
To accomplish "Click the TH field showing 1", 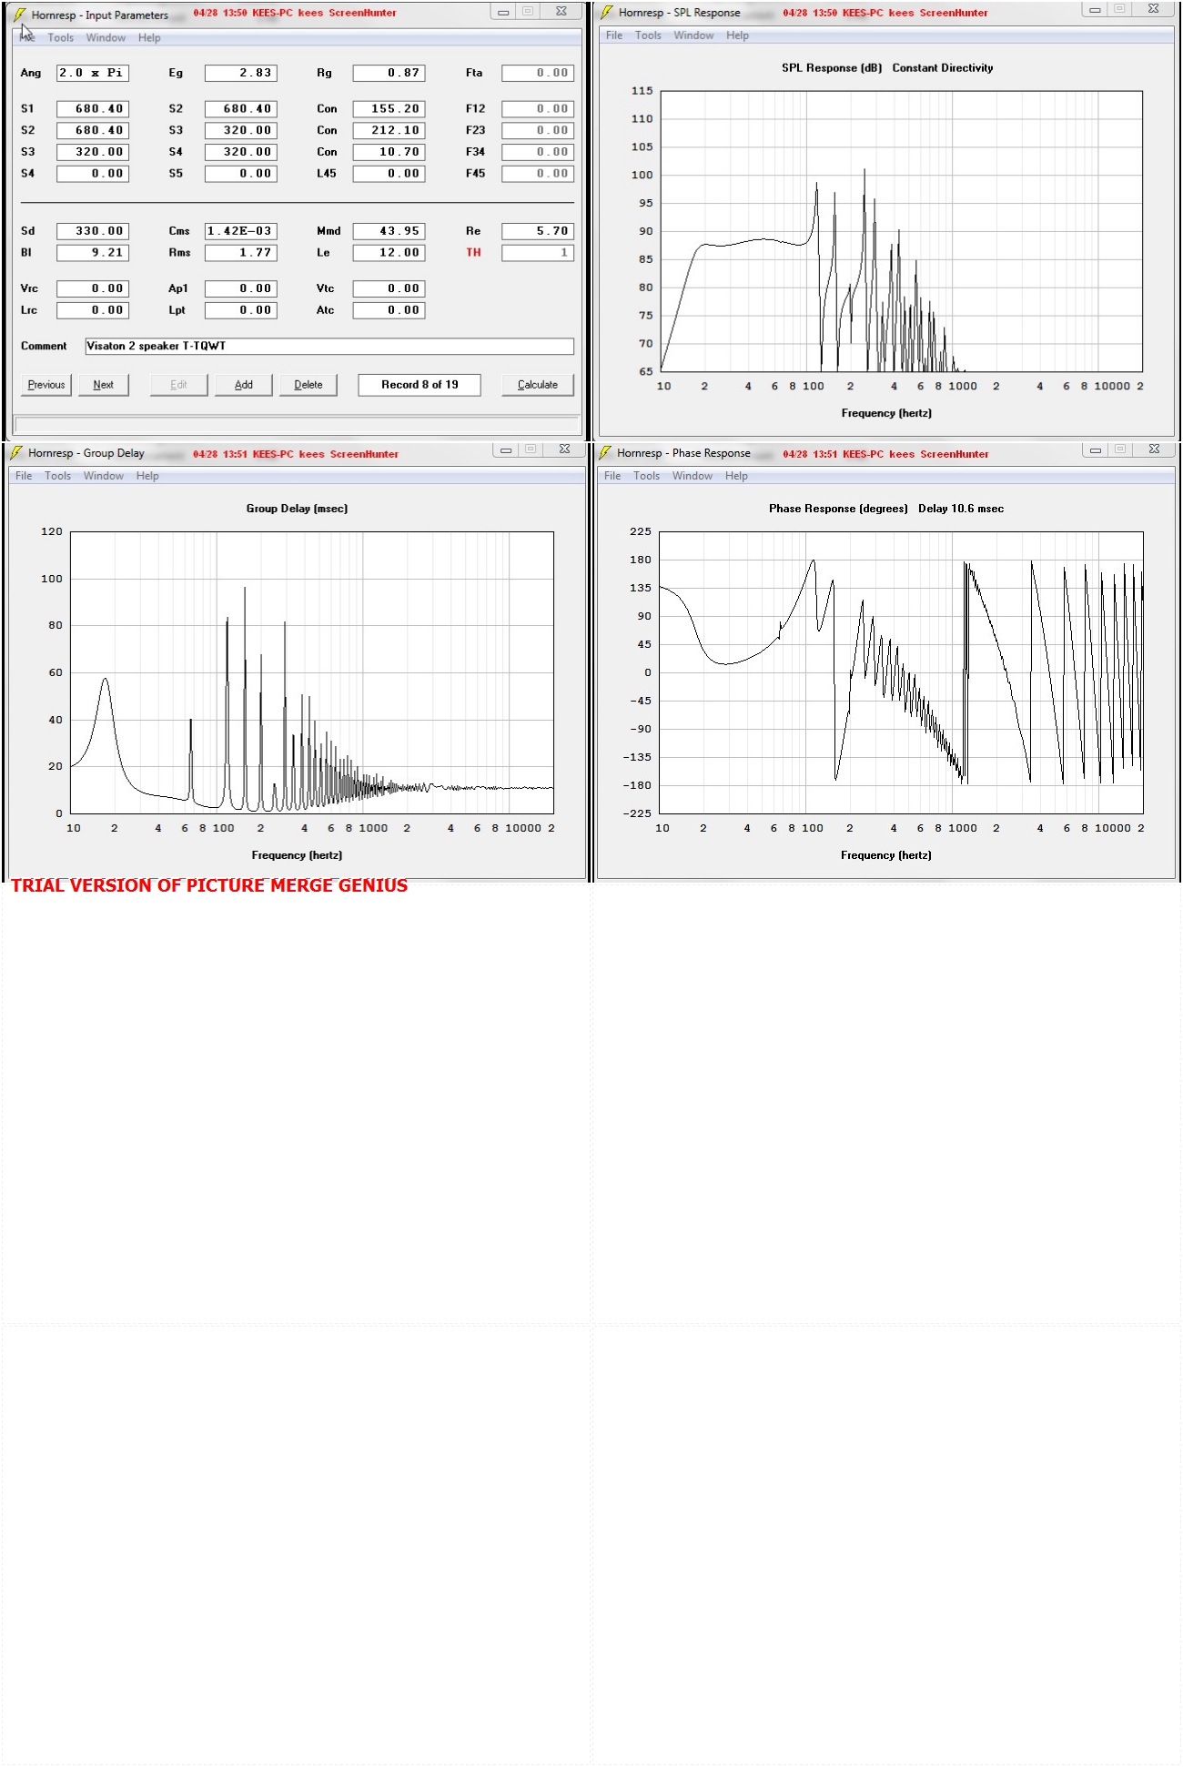I will click(x=538, y=253).
